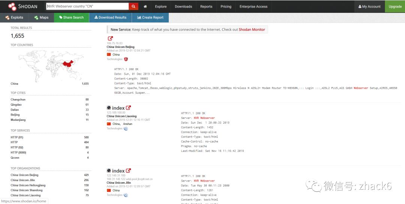Filter by organization China Unicom Jilin

[23, 180]
